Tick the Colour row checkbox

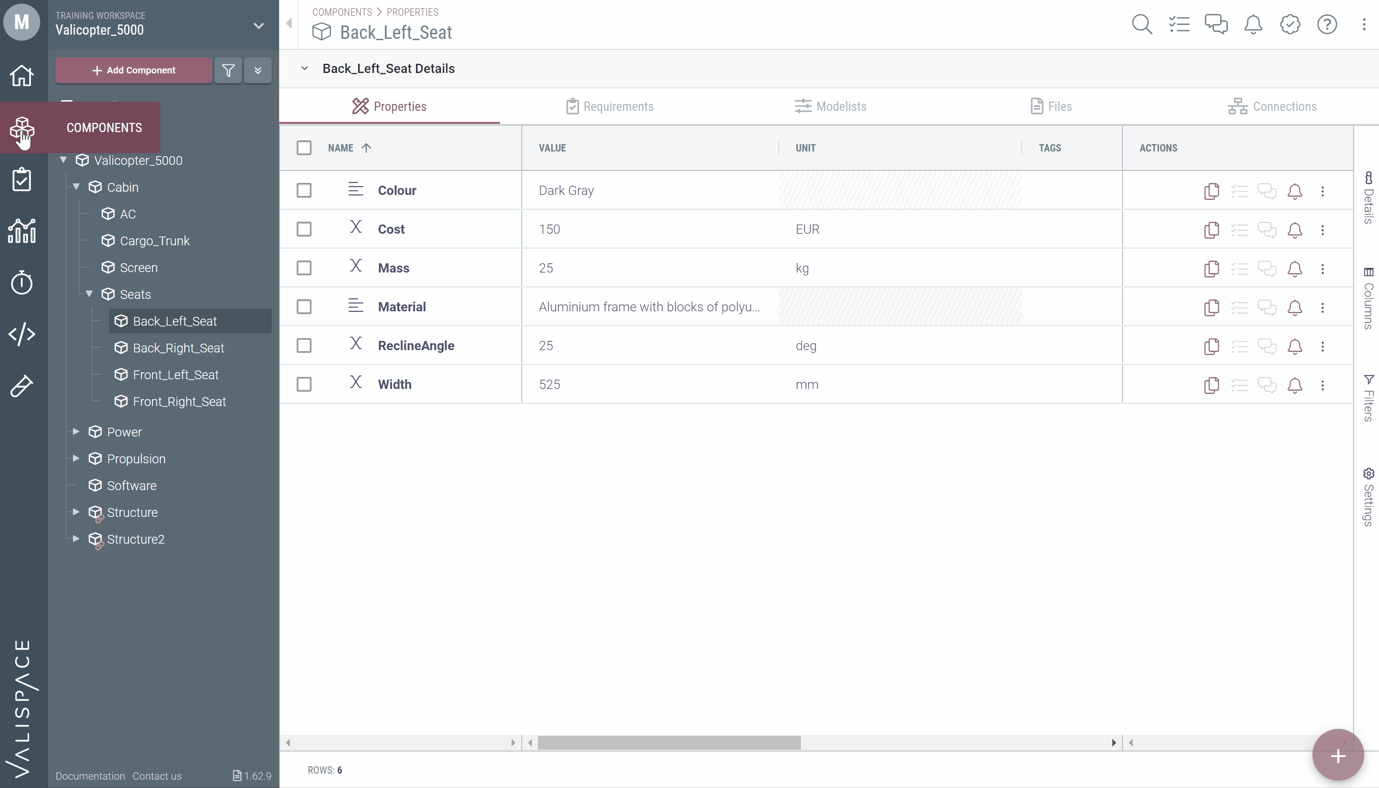(304, 190)
